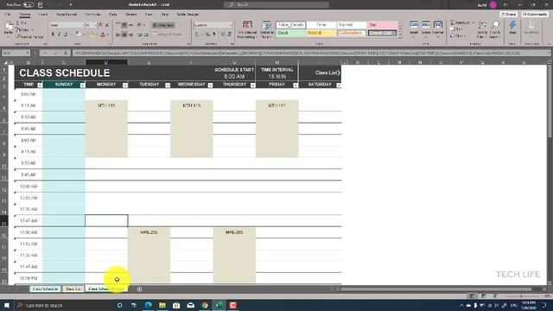The image size is (553, 311).
Task: Switch to the Insert ribbon tab
Action: [x=42, y=15]
